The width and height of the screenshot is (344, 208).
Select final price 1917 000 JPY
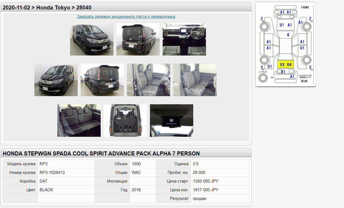click(x=205, y=190)
